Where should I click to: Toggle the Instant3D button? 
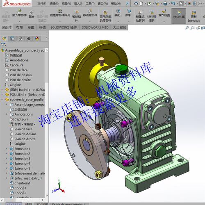[179, 16]
